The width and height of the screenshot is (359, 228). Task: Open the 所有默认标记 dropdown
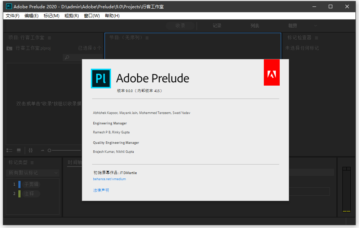point(32,173)
